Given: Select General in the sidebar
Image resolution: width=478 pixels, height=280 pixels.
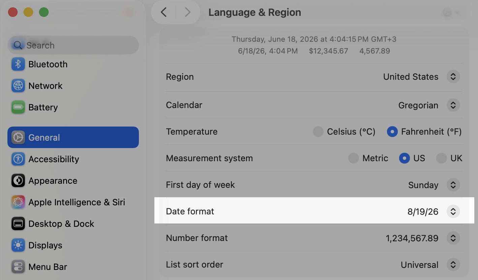Looking at the screenshot, I should pos(73,137).
